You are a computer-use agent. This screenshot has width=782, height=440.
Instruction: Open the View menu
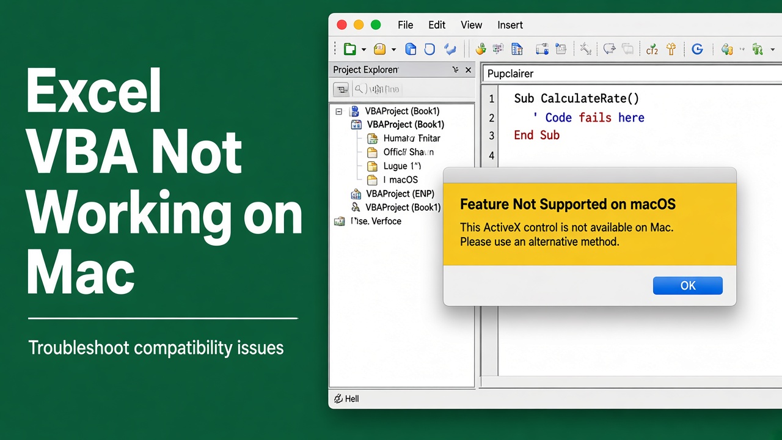click(472, 25)
